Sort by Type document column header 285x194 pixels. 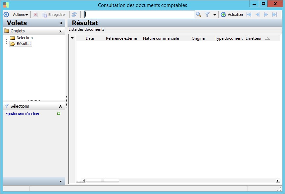229,38
